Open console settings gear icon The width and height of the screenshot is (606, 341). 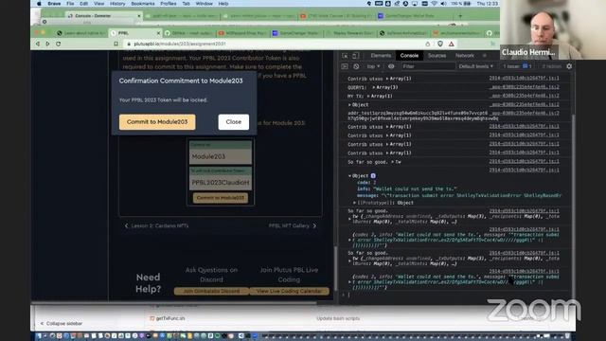[x=569, y=66]
